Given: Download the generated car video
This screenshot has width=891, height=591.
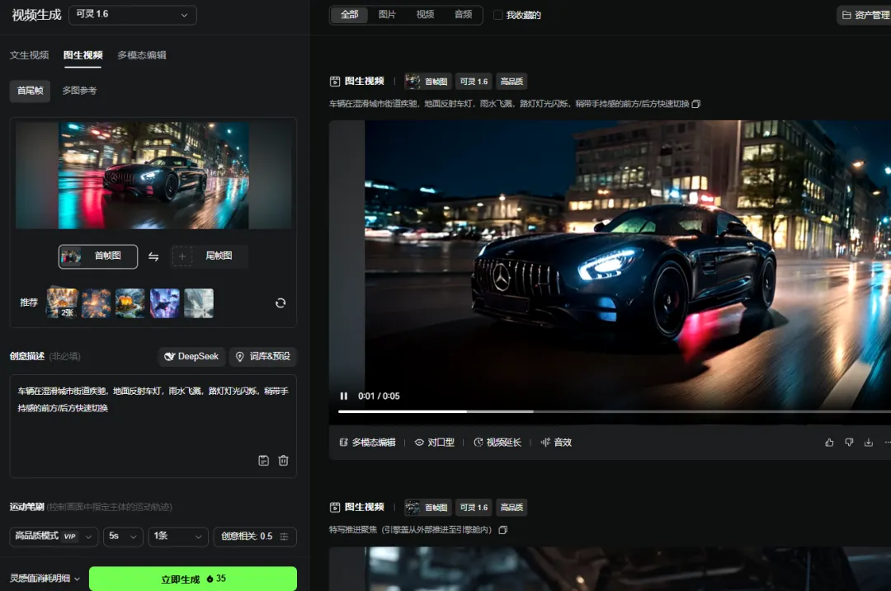Looking at the screenshot, I should click(x=868, y=443).
